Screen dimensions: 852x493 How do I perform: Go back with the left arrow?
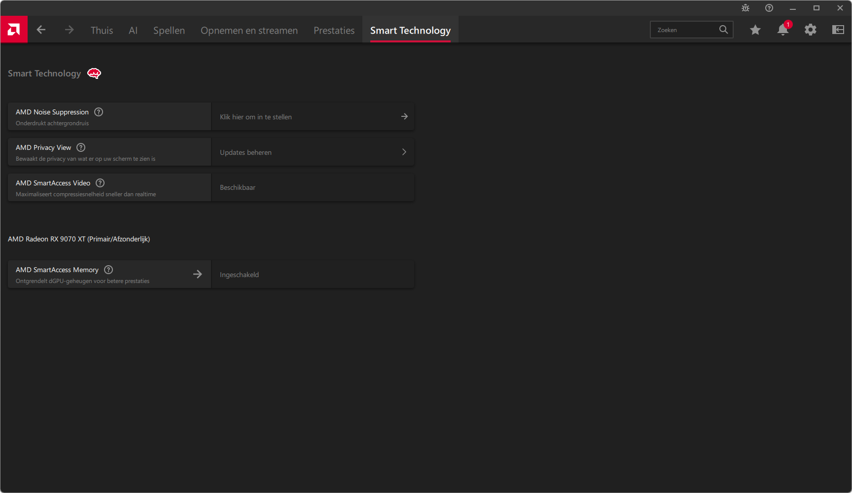click(41, 30)
